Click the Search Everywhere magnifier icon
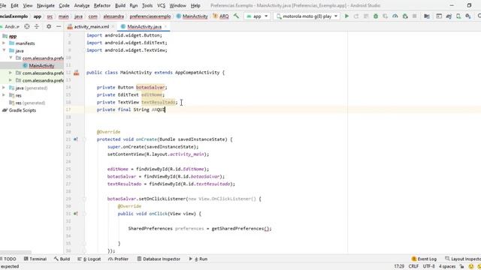 (x=479, y=16)
